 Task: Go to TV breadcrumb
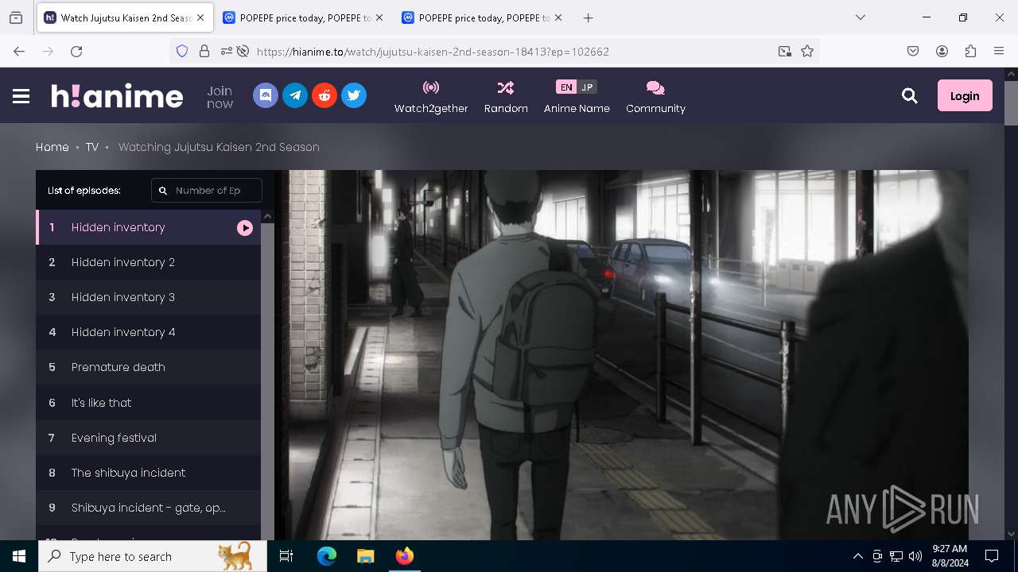pos(92,147)
